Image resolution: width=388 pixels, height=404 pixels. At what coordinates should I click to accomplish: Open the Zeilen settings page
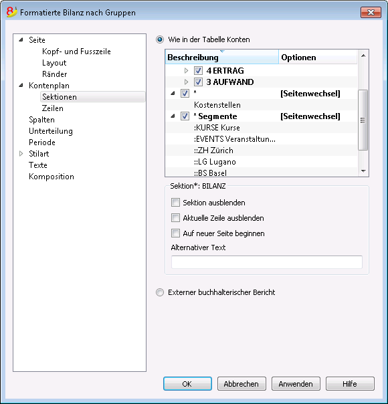(53, 108)
